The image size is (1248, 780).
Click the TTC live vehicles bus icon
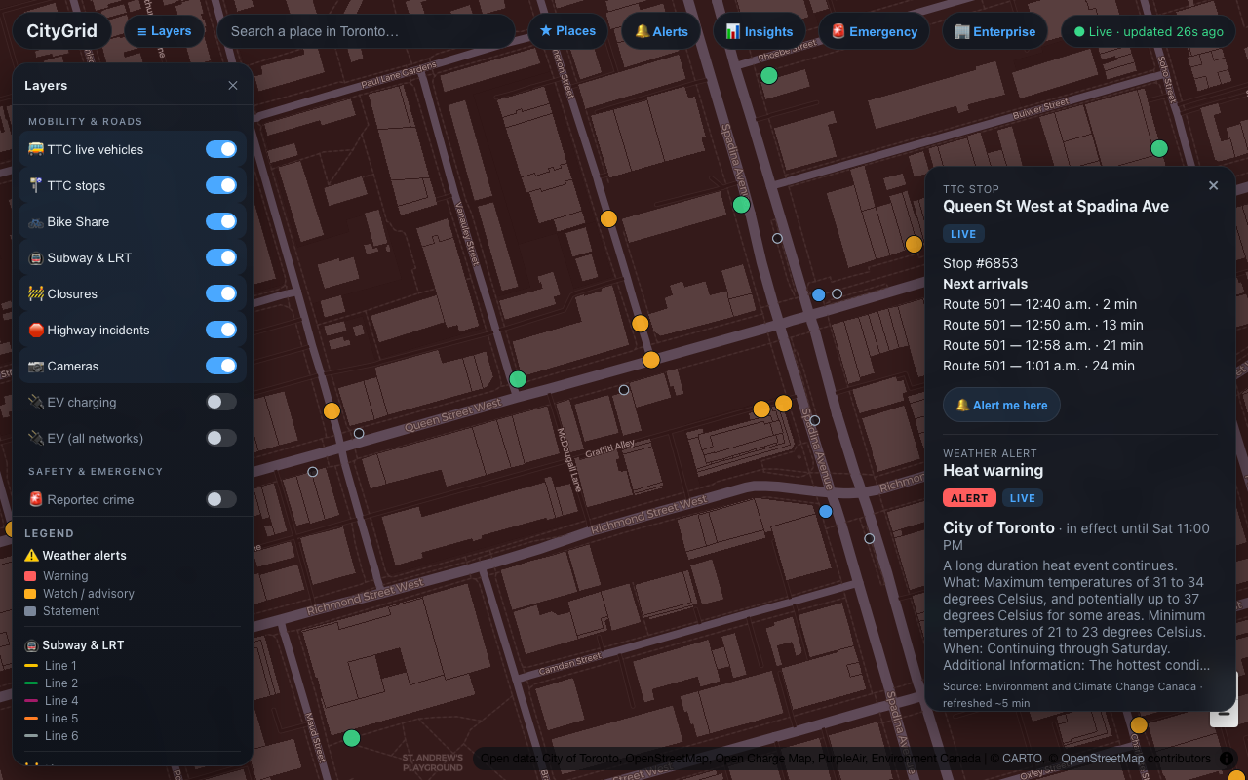[x=36, y=149]
